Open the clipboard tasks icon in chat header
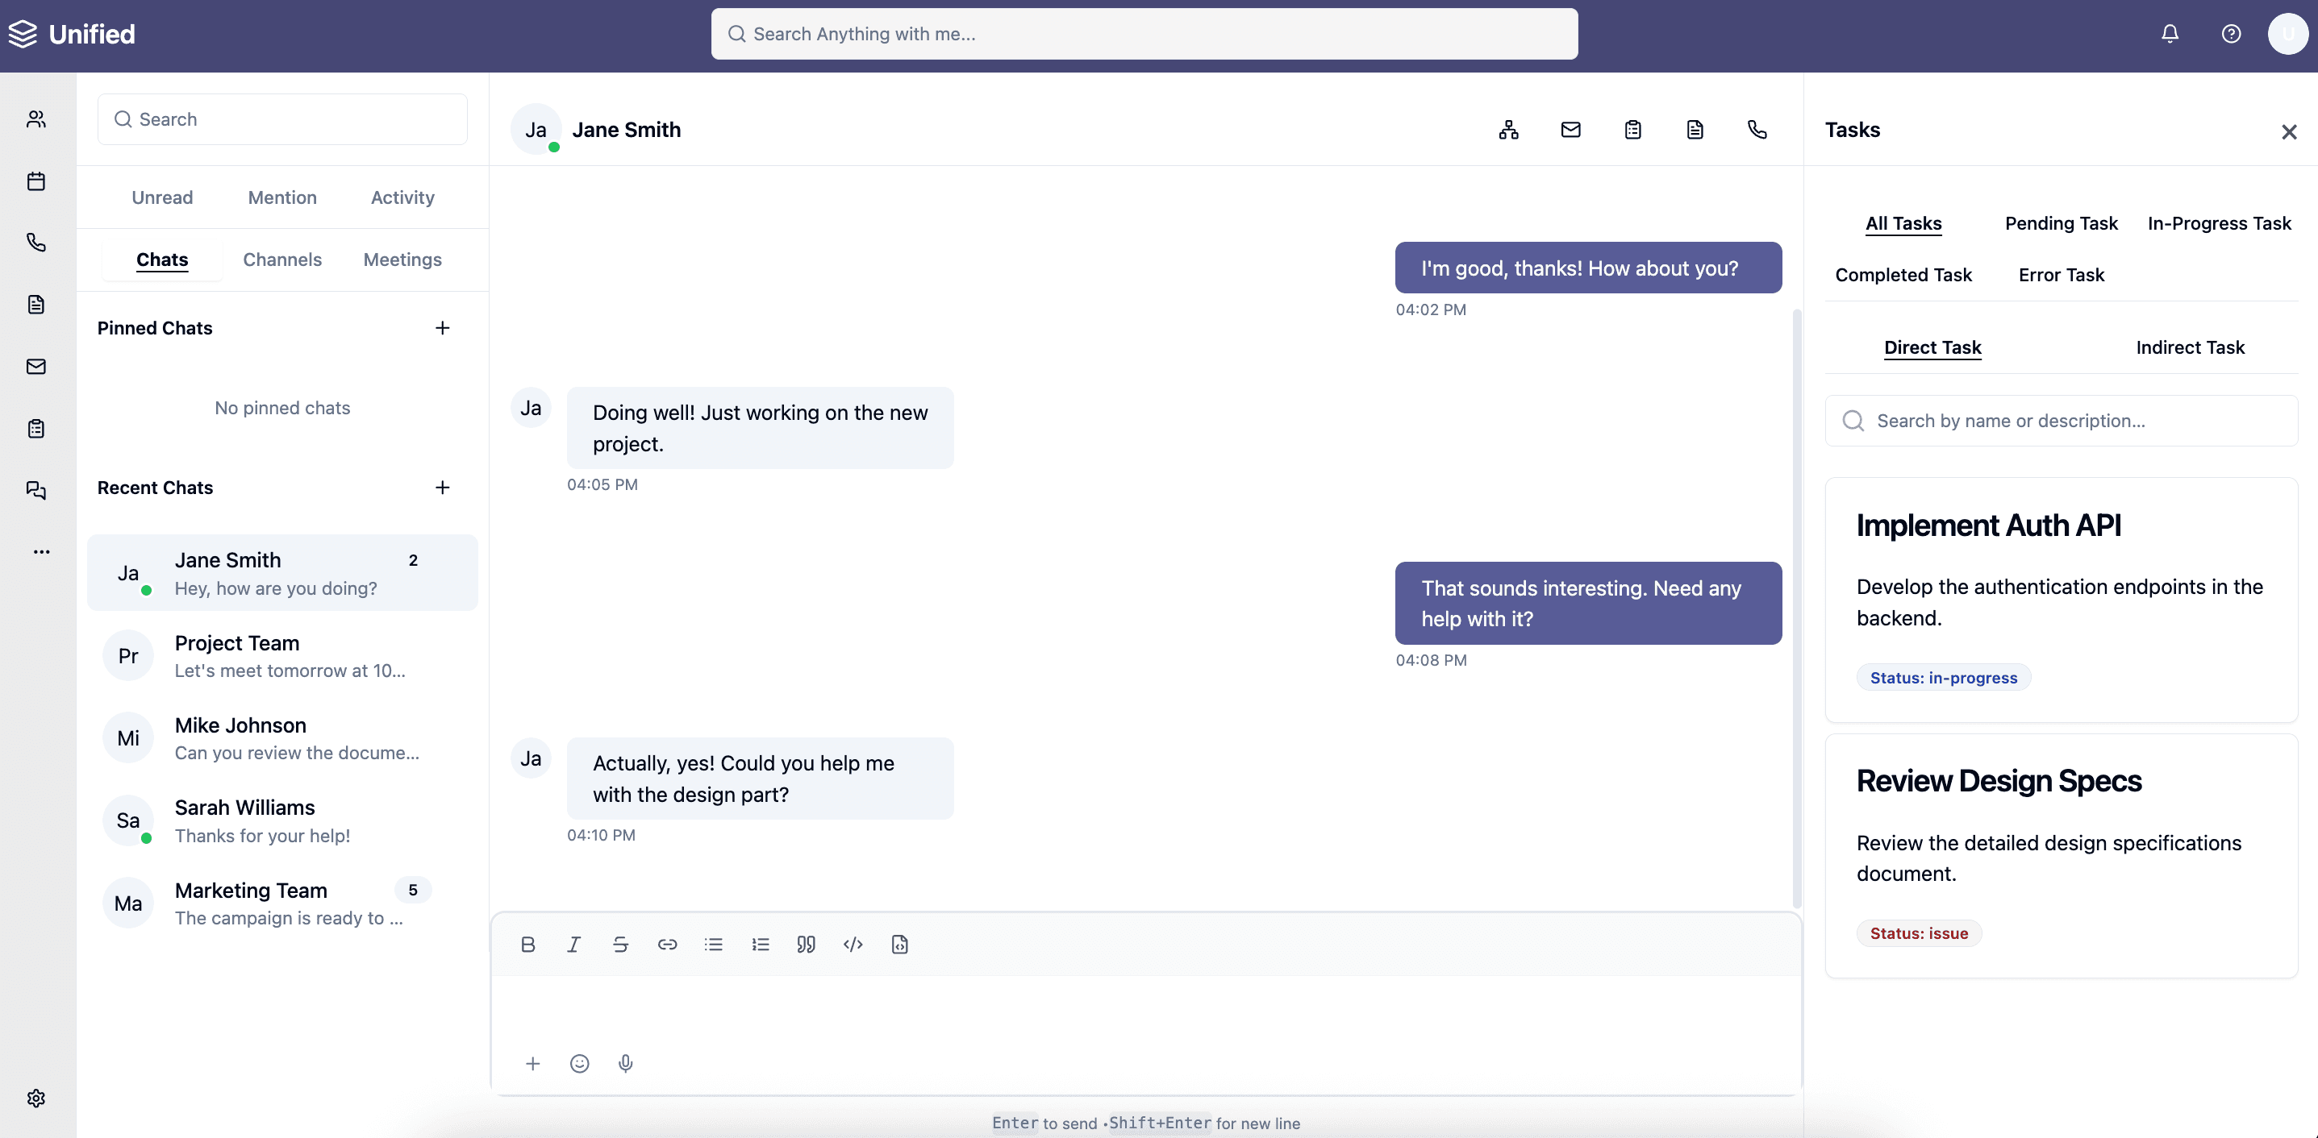Viewport: 2318px width, 1138px height. [x=1632, y=130]
